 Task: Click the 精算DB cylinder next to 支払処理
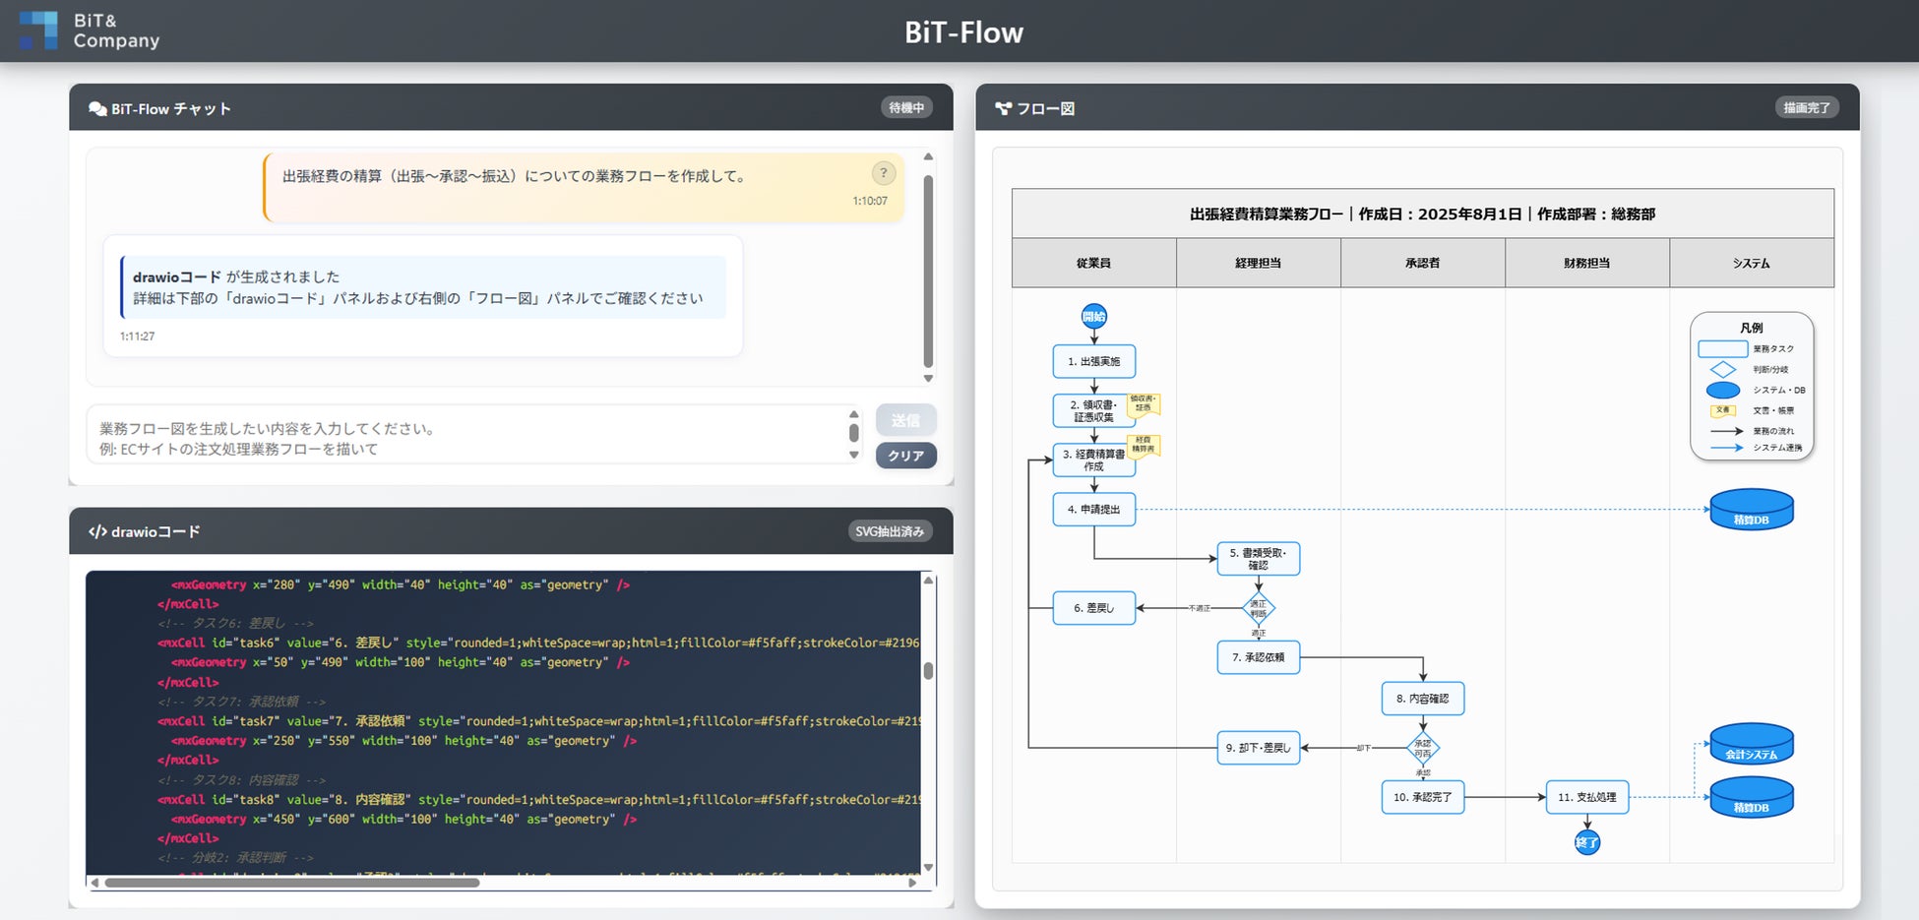[x=1751, y=797]
